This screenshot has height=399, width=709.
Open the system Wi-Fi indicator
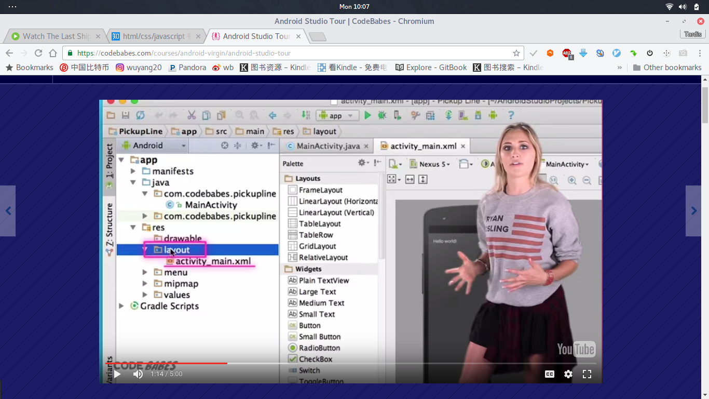[670, 7]
